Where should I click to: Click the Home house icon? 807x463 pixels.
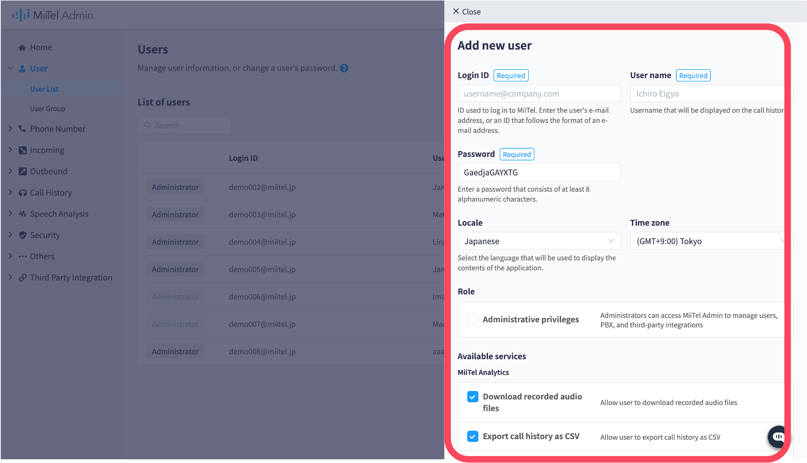tap(22, 48)
